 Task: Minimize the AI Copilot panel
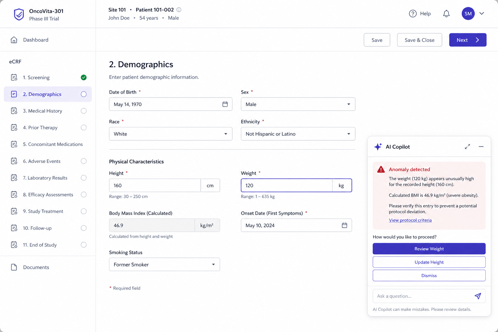click(481, 147)
